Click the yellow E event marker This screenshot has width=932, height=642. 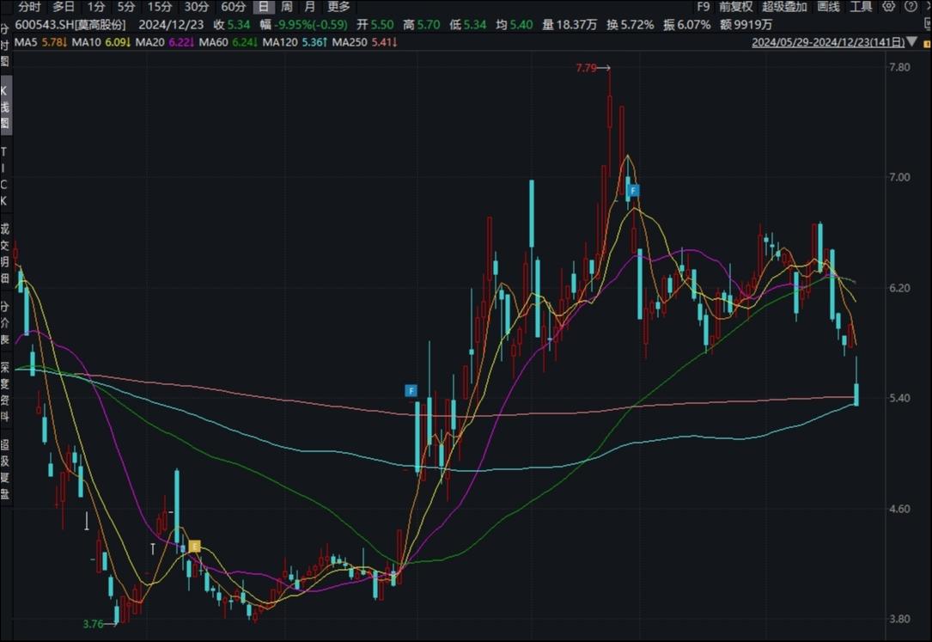tap(195, 547)
